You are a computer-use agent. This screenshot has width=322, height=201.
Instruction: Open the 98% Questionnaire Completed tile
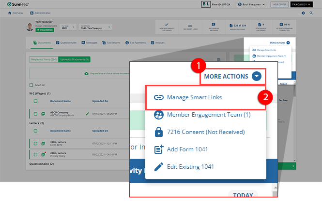284,27
